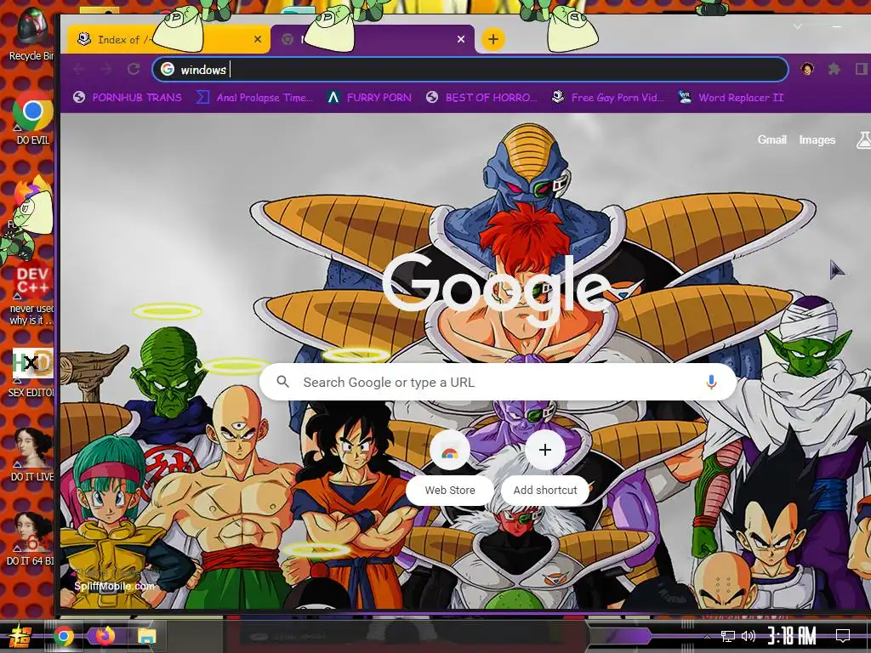Click the address bar containing 'windows'
Image resolution: width=871 pixels, height=653 pixels.
pos(470,70)
